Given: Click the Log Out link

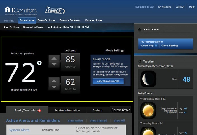Looking at the screenshot, I should click(180, 7).
